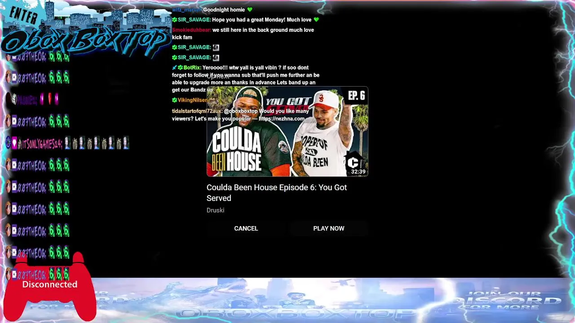Screen dimensions: 575x323
Task: Click PLAY NOW to start the video
Action: (329, 228)
